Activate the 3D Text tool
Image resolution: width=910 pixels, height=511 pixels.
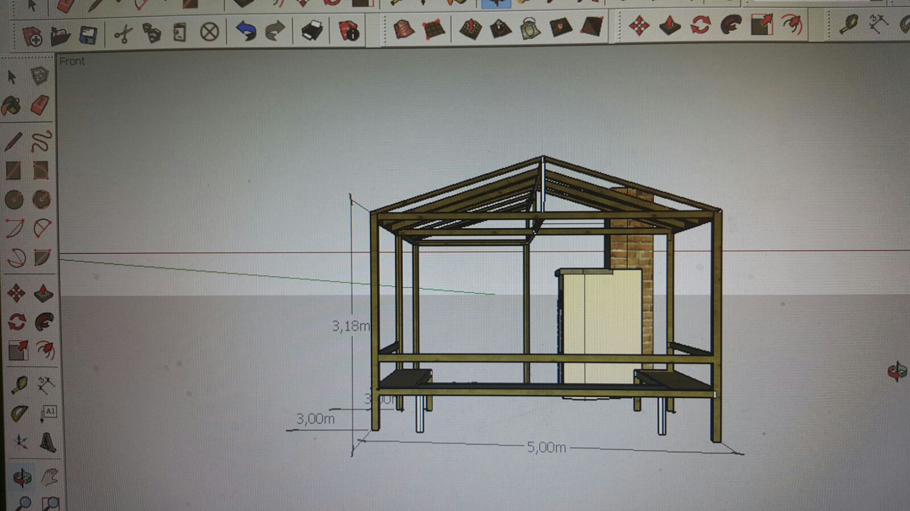(48, 442)
